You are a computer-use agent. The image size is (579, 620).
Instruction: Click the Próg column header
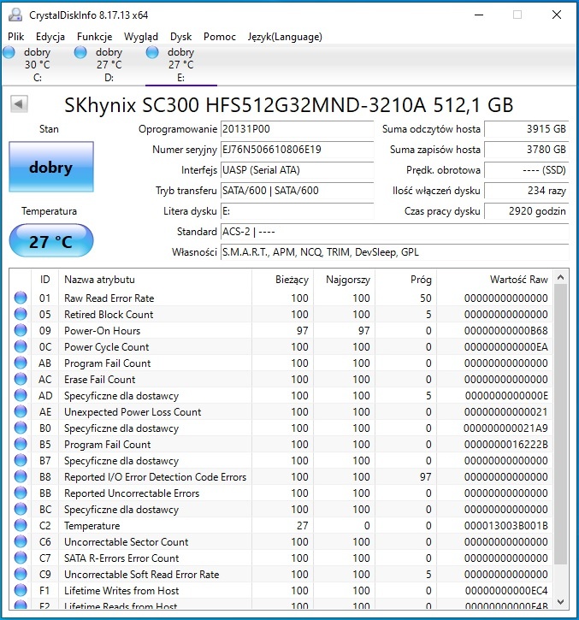click(405, 280)
